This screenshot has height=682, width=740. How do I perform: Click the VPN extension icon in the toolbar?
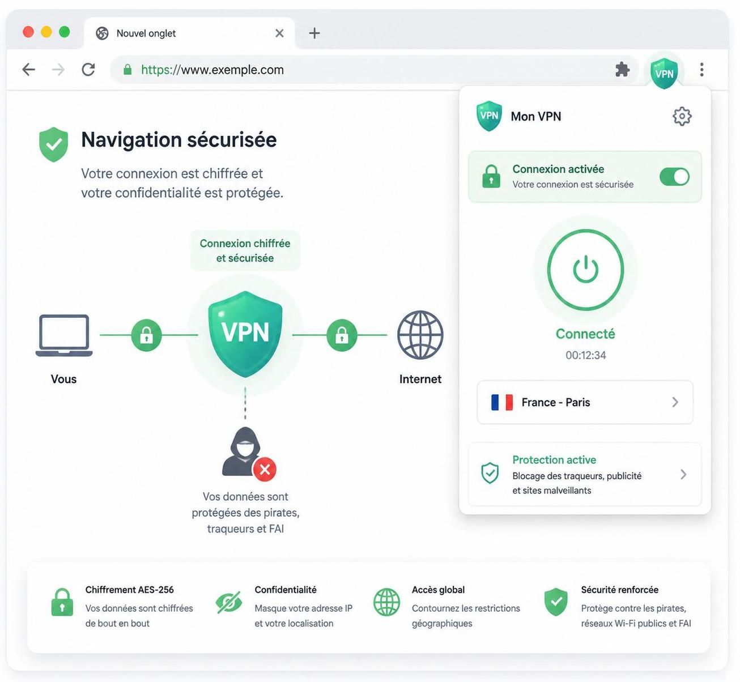tap(664, 73)
